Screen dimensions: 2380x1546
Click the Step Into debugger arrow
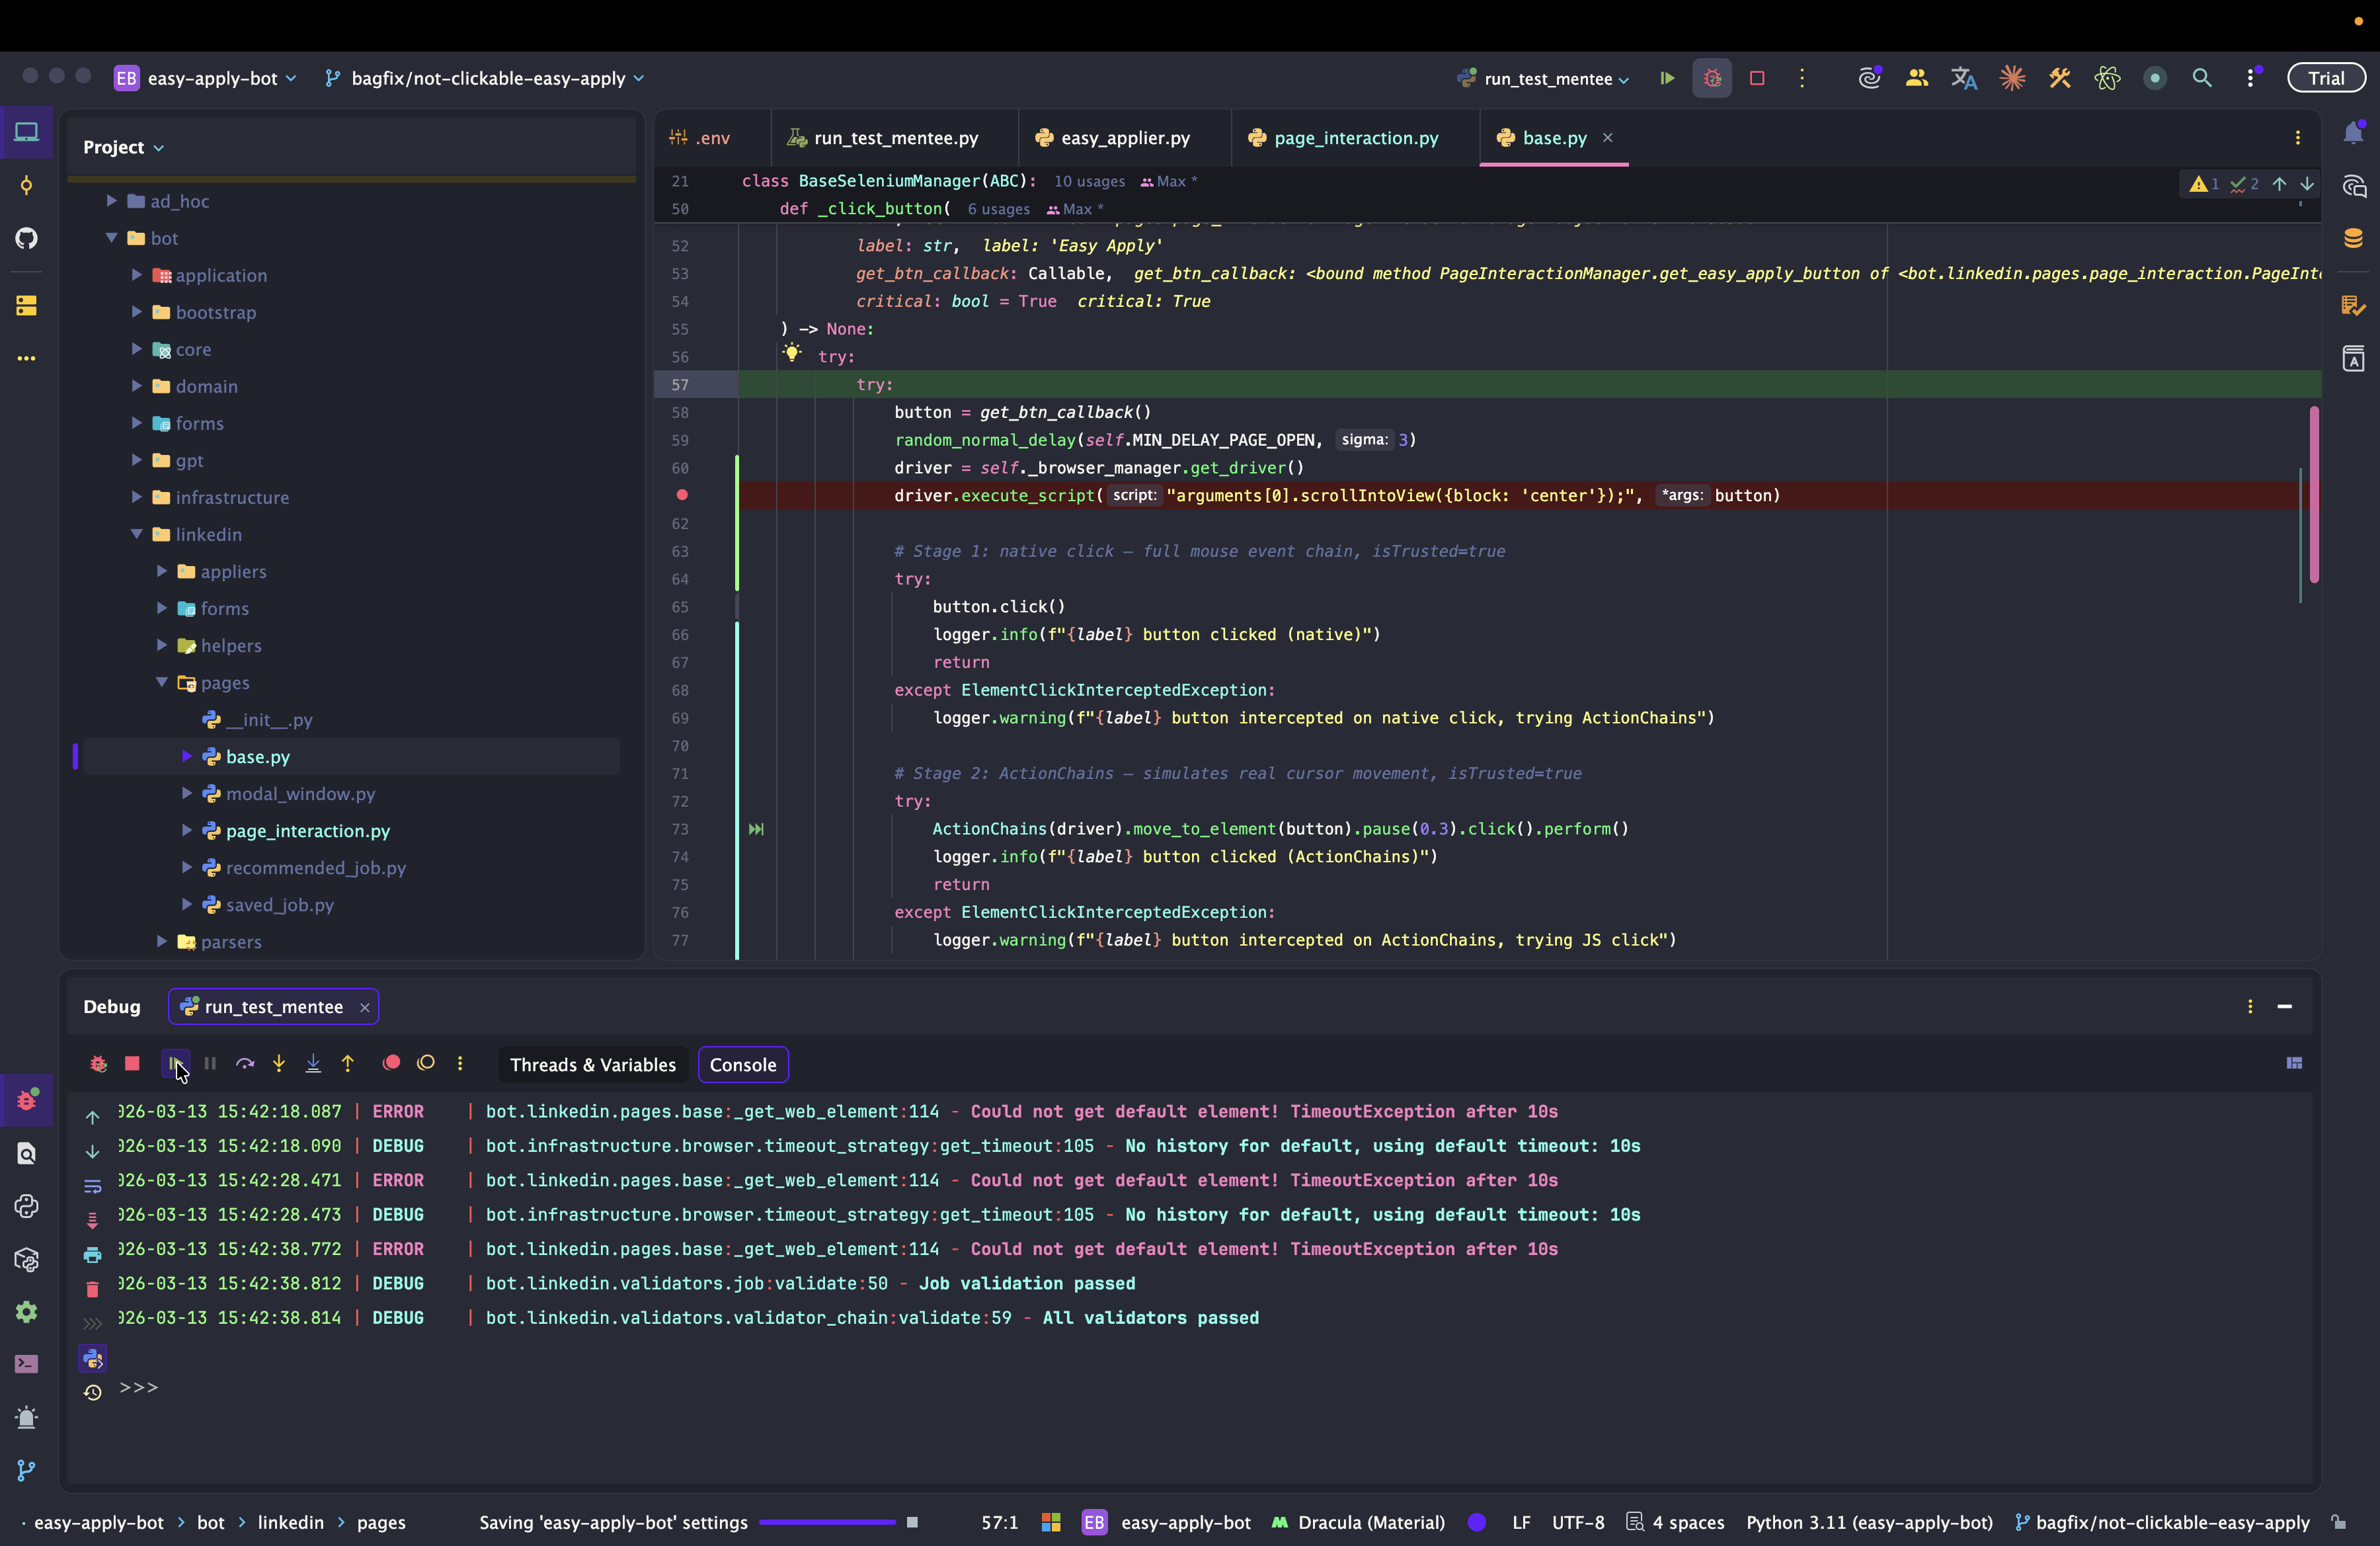pyautogui.click(x=279, y=1064)
